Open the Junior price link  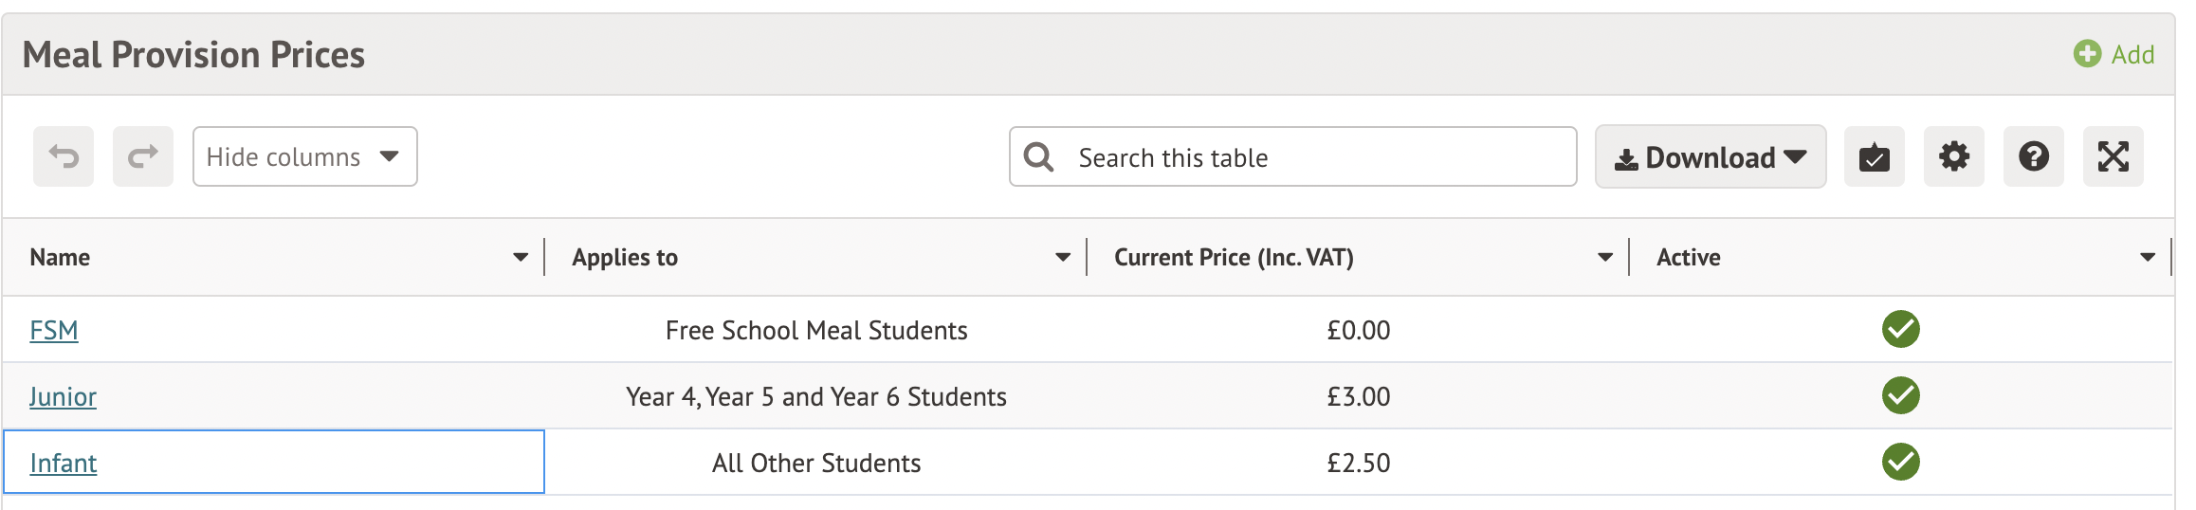pos(63,396)
